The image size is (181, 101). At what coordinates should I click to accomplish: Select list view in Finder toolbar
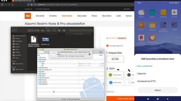32,31
